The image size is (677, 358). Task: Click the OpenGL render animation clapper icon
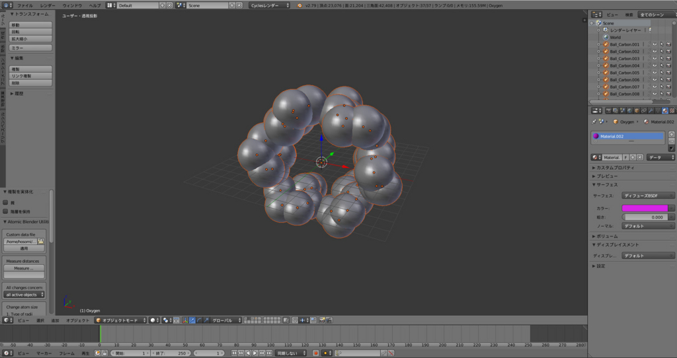[329, 320]
